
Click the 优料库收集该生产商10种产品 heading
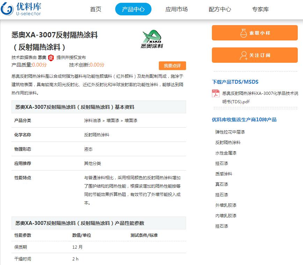click(x=244, y=120)
